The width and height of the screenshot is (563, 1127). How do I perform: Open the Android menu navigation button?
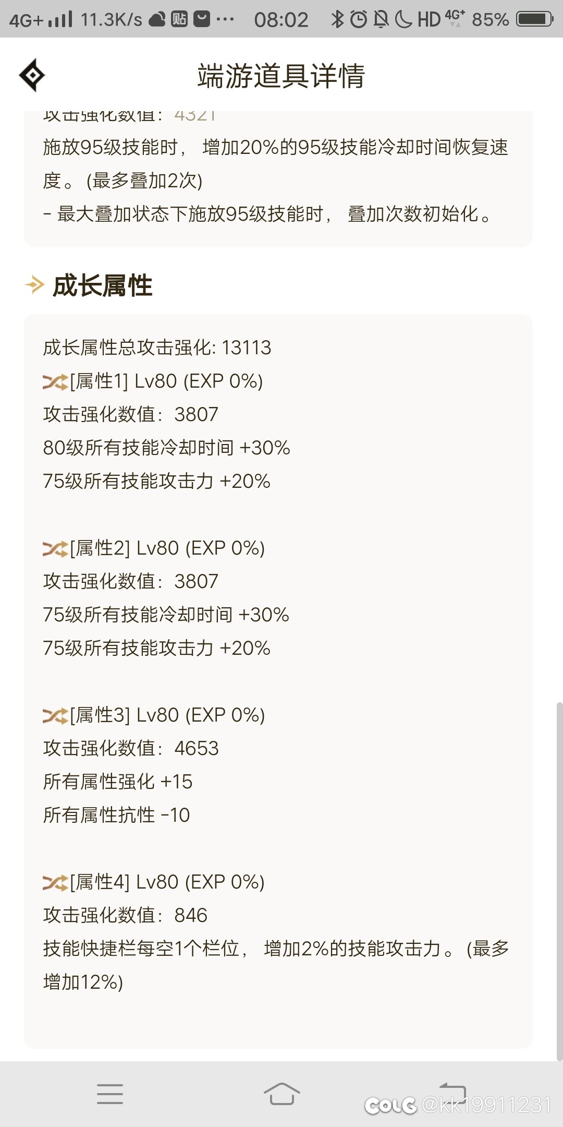110,1094
